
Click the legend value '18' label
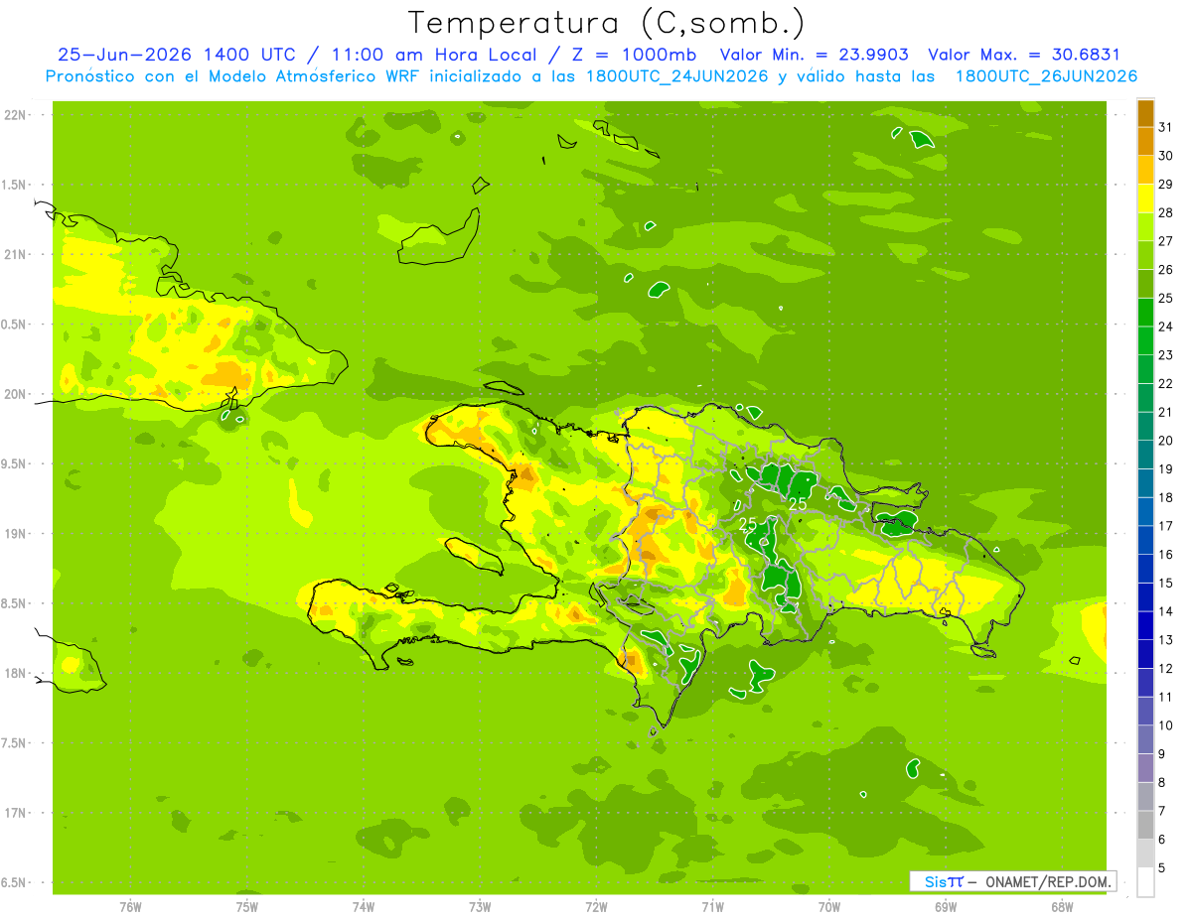point(1166,497)
